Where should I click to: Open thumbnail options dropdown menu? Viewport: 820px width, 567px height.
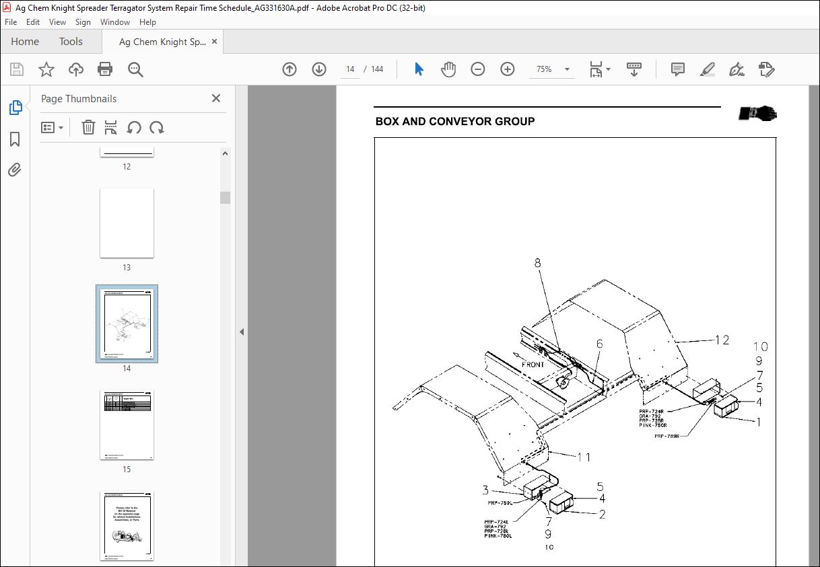click(52, 127)
